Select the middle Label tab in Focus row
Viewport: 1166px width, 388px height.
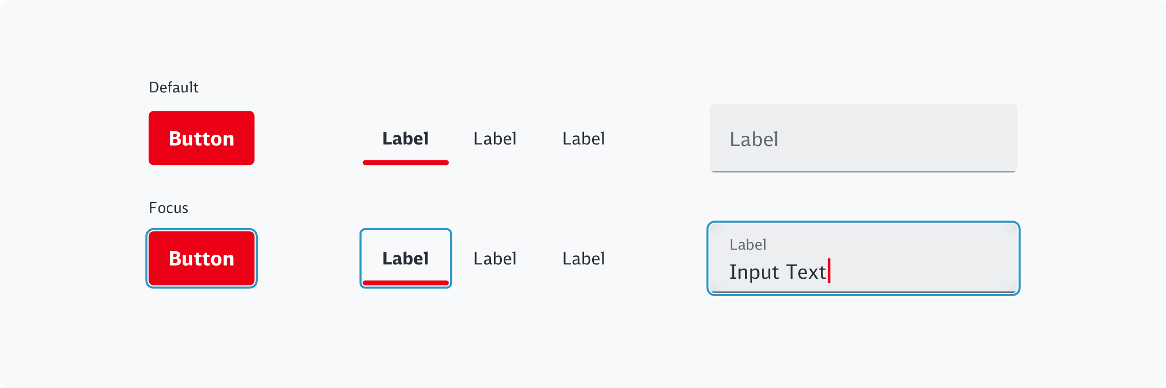495,259
